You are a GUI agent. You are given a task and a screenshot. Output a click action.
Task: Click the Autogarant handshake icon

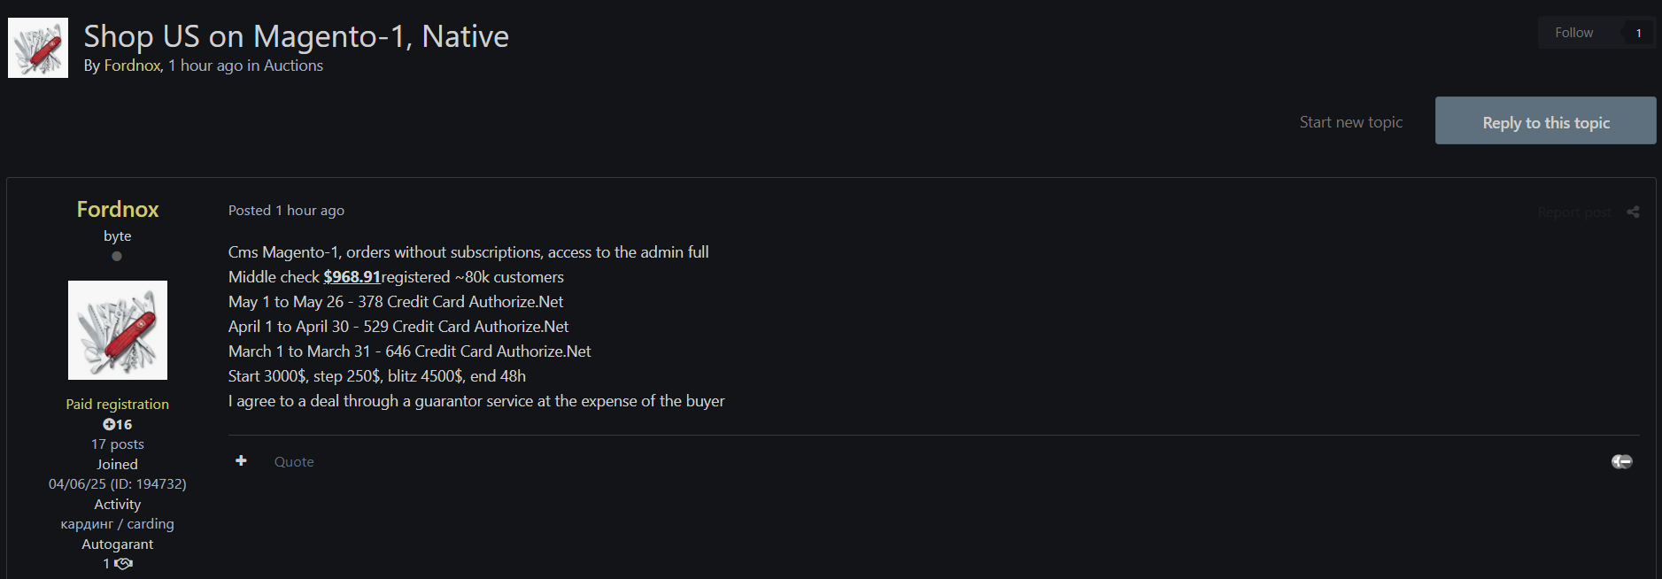[x=124, y=563]
